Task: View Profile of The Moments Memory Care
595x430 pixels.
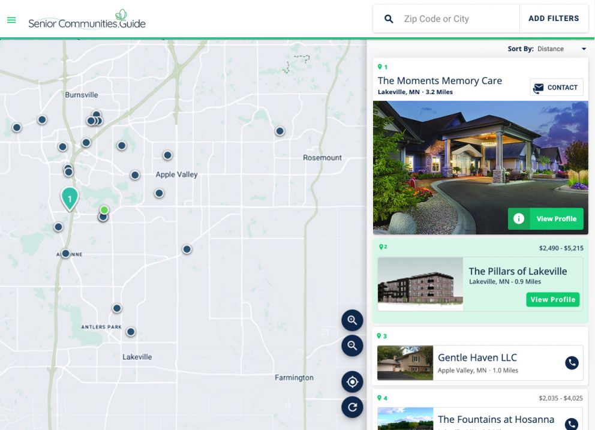Action: tap(545, 219)
